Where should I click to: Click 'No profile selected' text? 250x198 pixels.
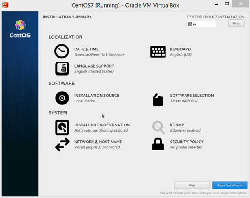(x=186, y=147)
